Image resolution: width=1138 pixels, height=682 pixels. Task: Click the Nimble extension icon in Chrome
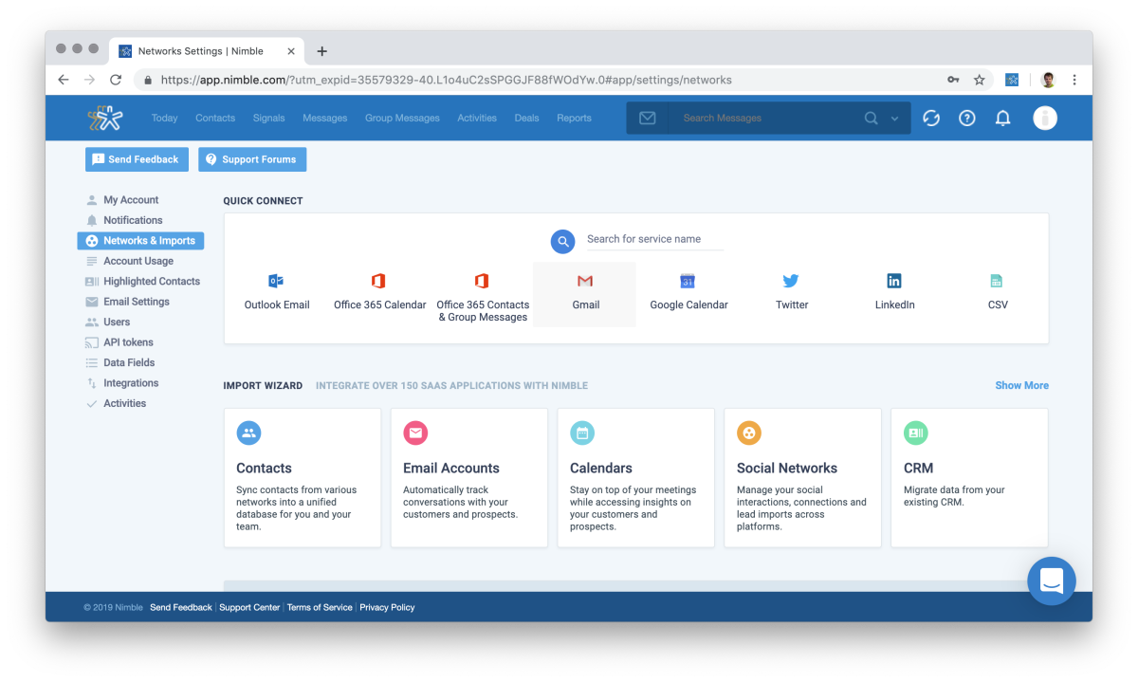(x=1012, y=80)
